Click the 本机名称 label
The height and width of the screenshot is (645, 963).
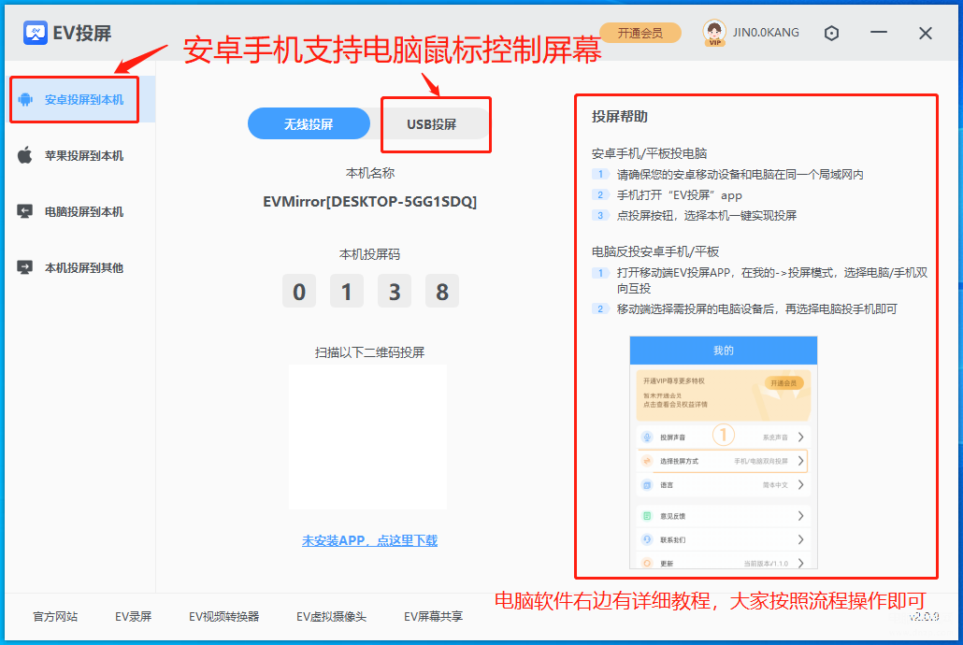click(369, 173)
